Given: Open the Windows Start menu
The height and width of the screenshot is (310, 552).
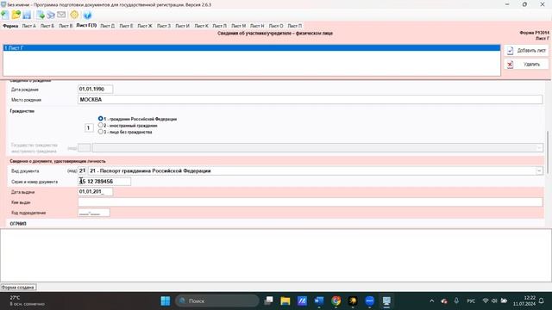Looking at the screenshot, I should [x=165, y=301].
